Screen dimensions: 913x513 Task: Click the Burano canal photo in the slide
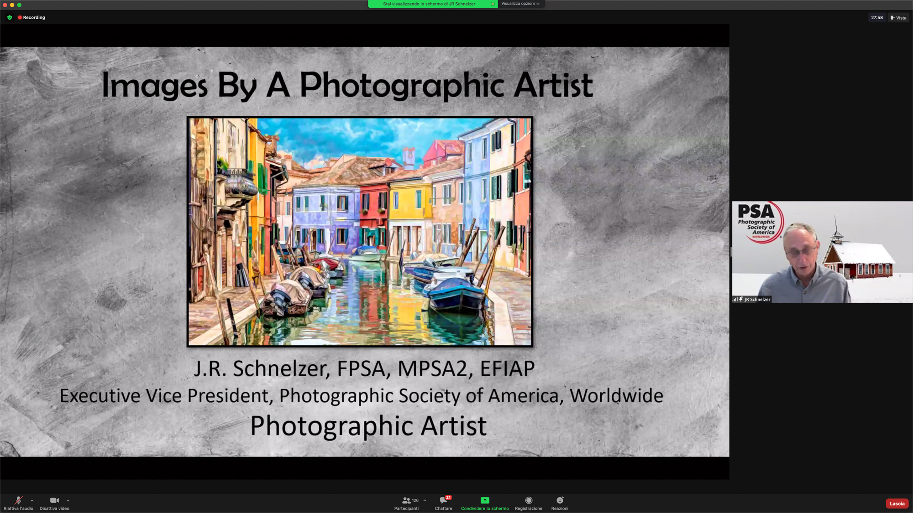(360, 232)
